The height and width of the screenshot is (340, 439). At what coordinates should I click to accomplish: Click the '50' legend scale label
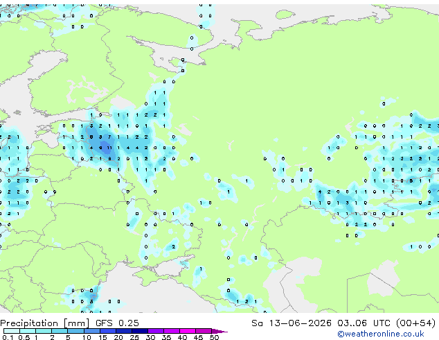(214, 337)
